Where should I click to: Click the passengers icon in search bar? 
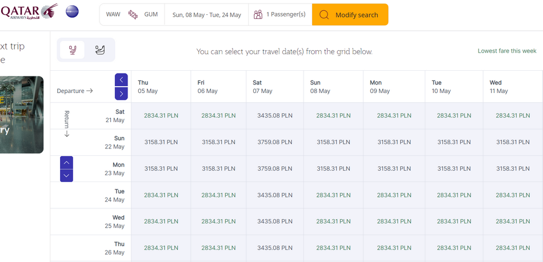tap(258, 14)
